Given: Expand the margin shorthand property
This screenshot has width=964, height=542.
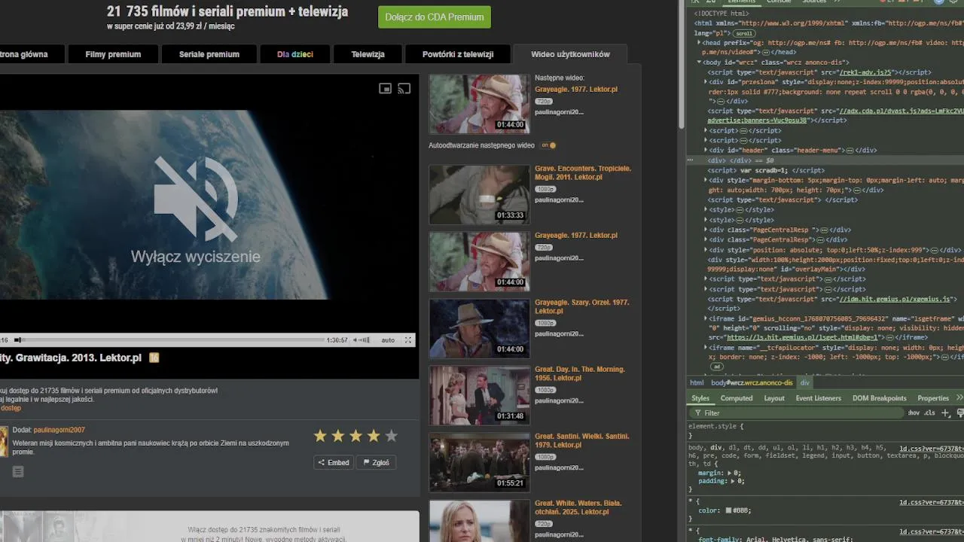Looking at the screenshot, I should [729, 473].
